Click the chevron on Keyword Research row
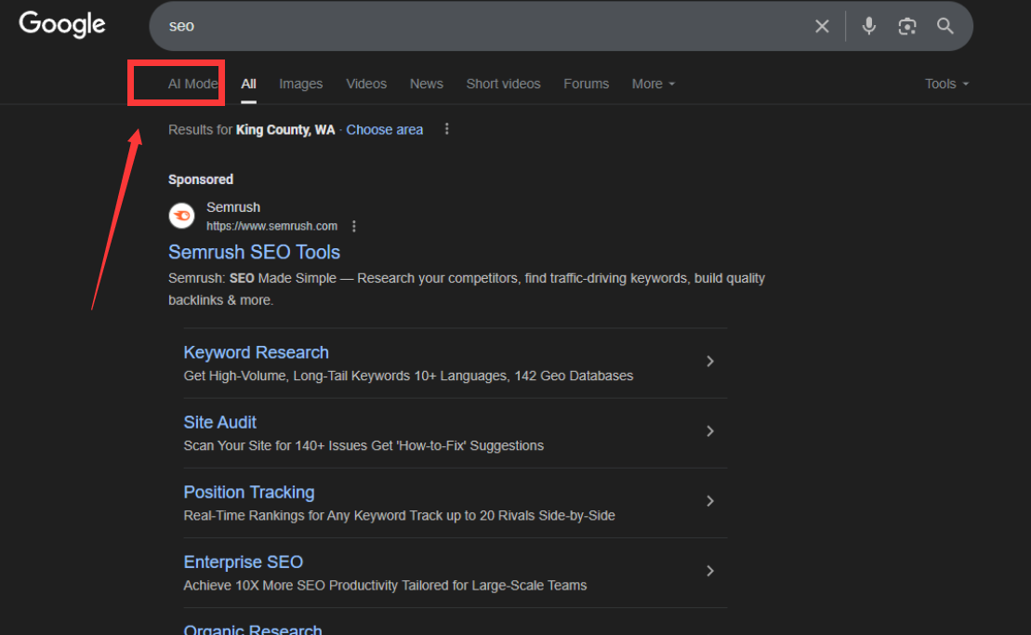1031x635 pixels. pyautogui.click(x=710, y=361)
